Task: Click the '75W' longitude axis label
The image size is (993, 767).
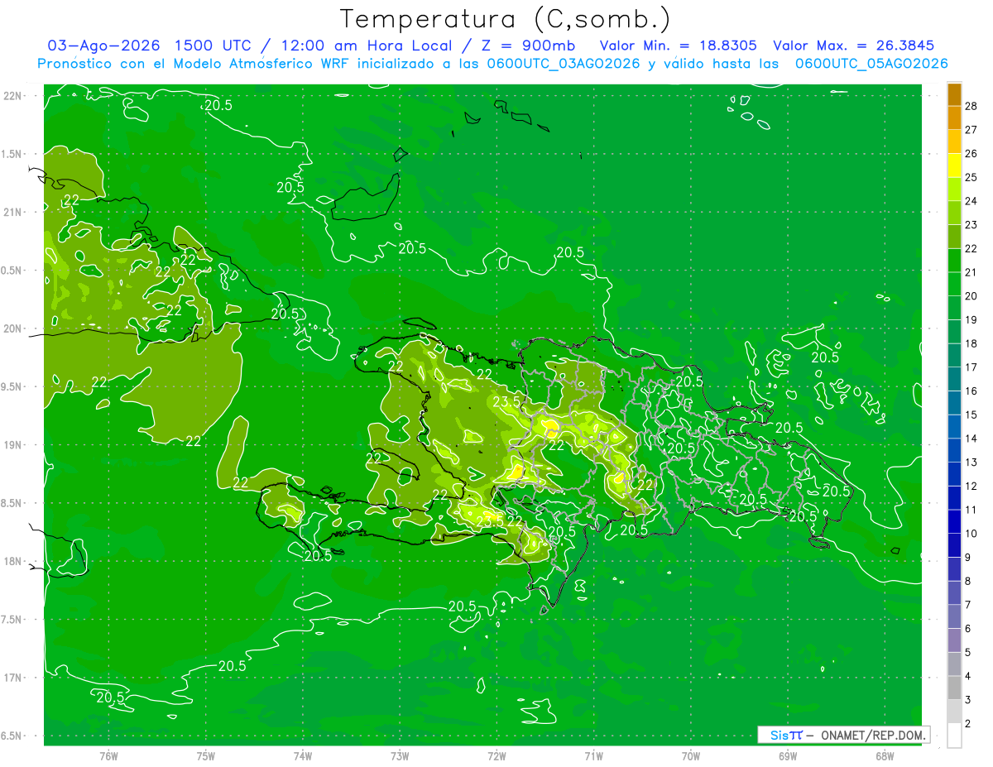Action: click(x=206, y=755)
